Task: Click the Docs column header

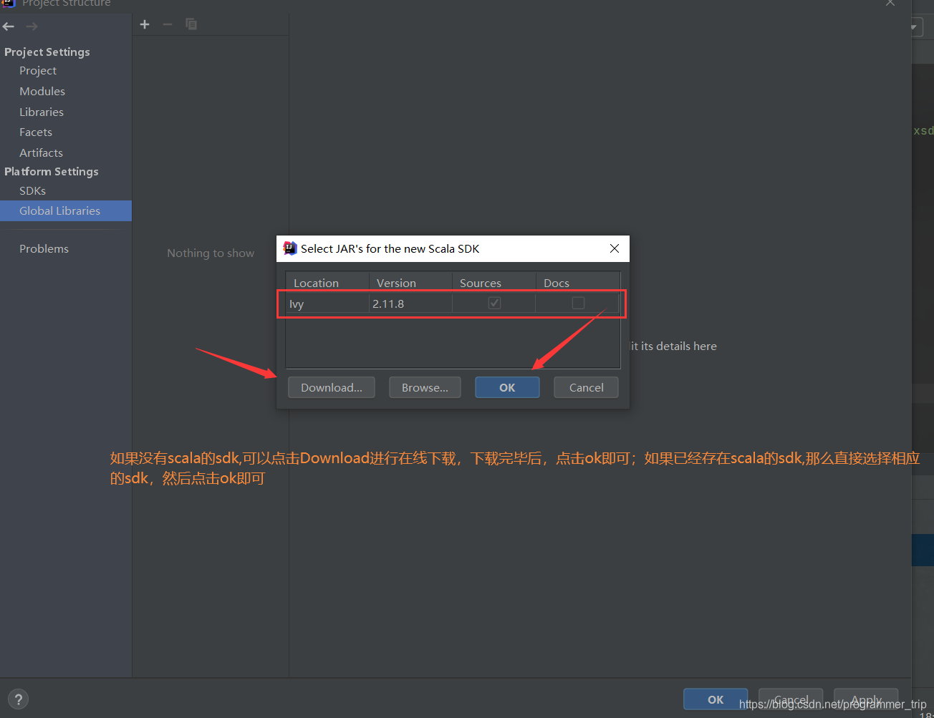Action: [577, 283]
